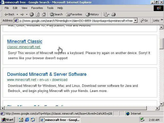Click the Internet Explorer title bar icon
This screenshot has width=164, height=123.
tap(2, 2)
